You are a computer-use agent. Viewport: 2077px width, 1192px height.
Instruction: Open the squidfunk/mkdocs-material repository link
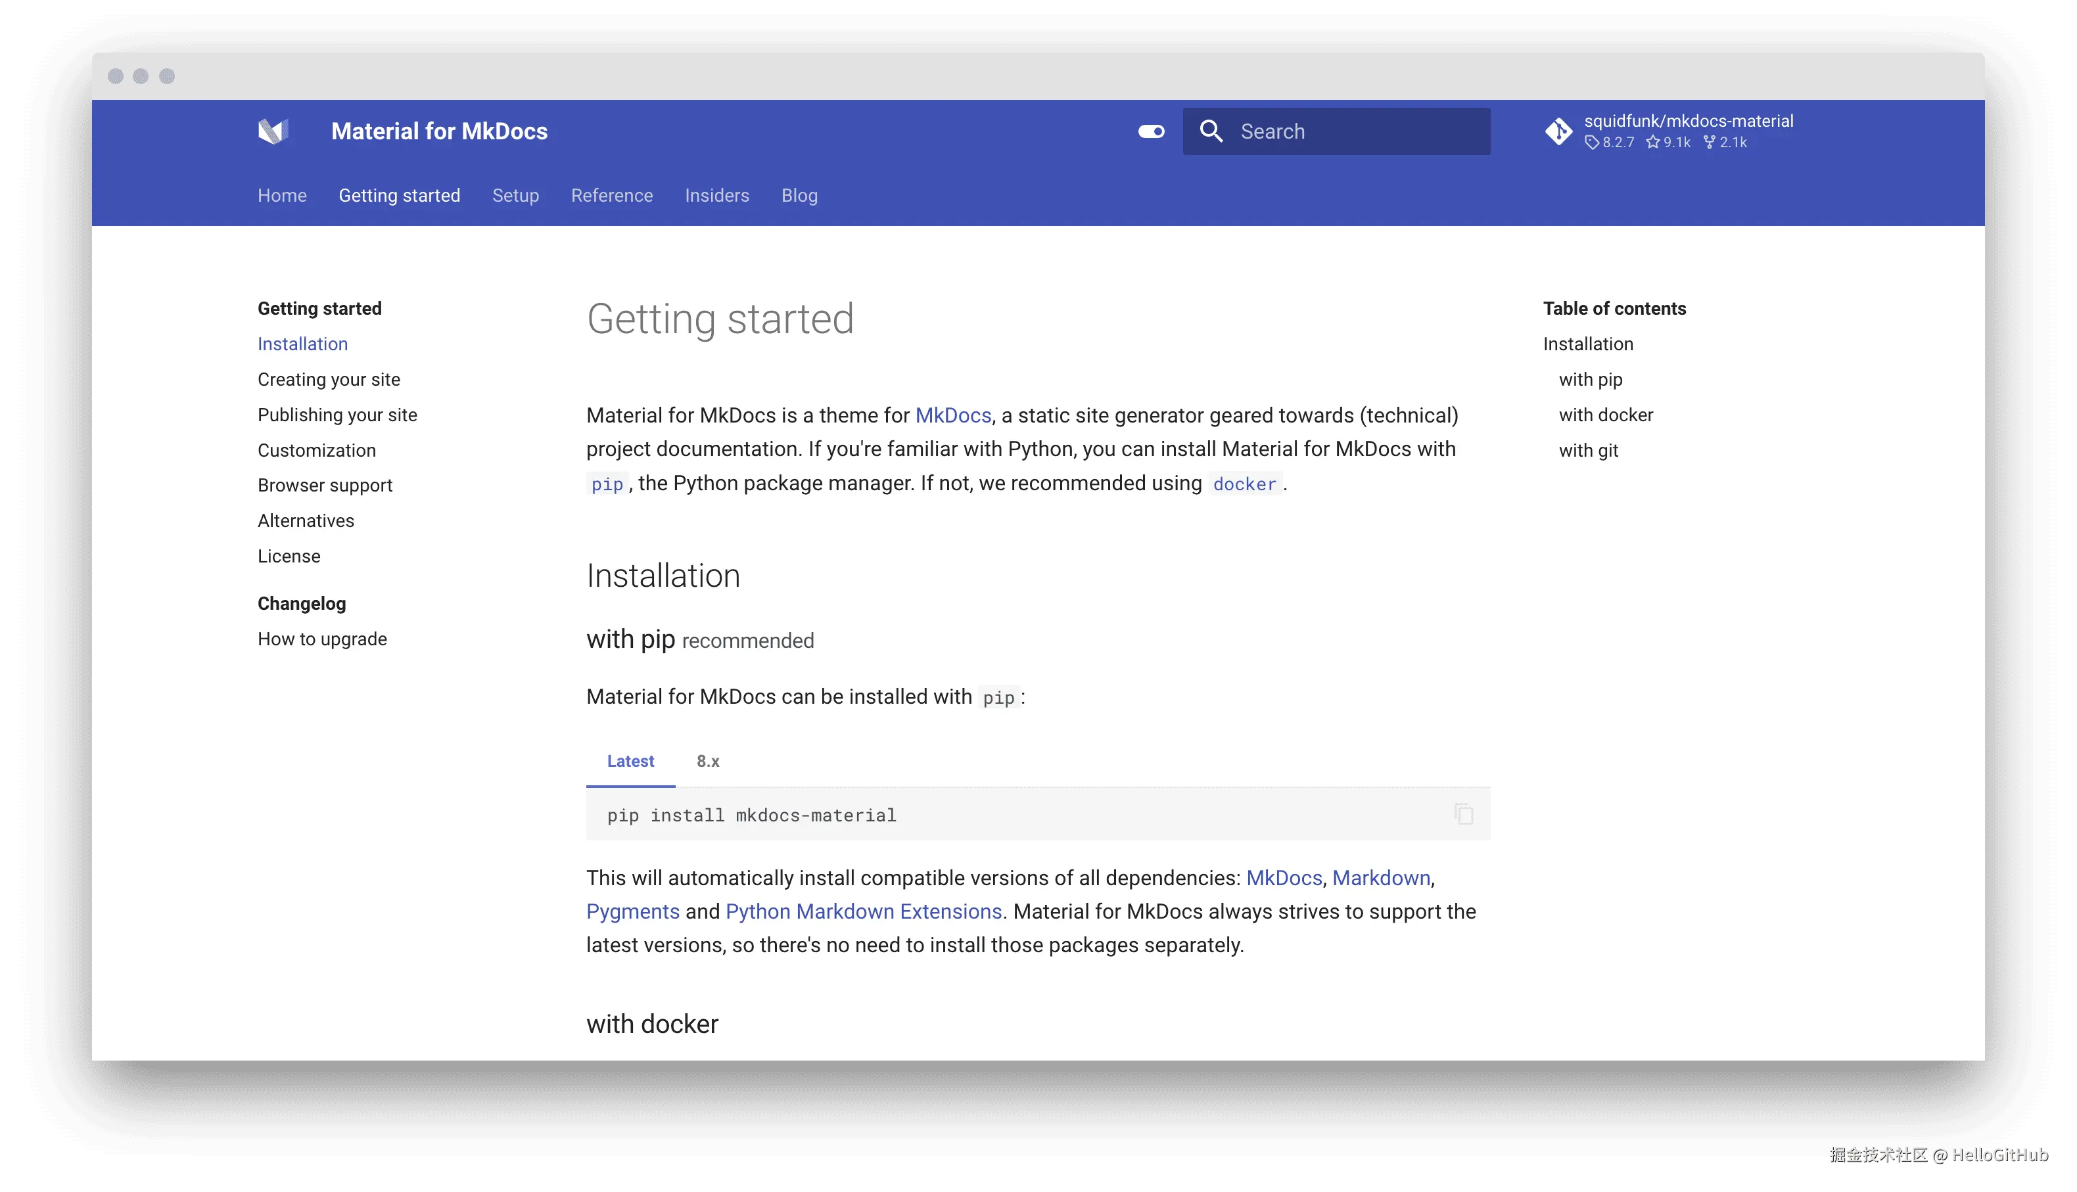pos(1688,121)
